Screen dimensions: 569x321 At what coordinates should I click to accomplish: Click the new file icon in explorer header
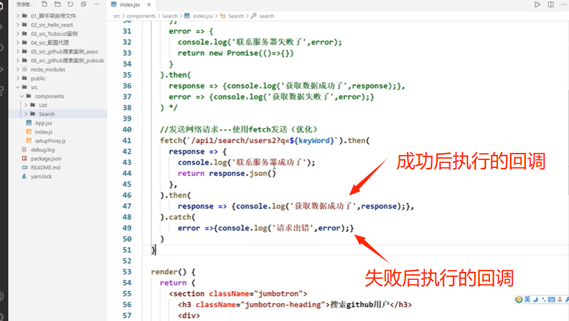coord(44,4)
